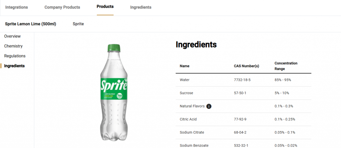Image resolution: width=341 pixels, height=148 pixels.
Task: Click Citric Acid CAS number 77-92-9
Action: [240, 119]
